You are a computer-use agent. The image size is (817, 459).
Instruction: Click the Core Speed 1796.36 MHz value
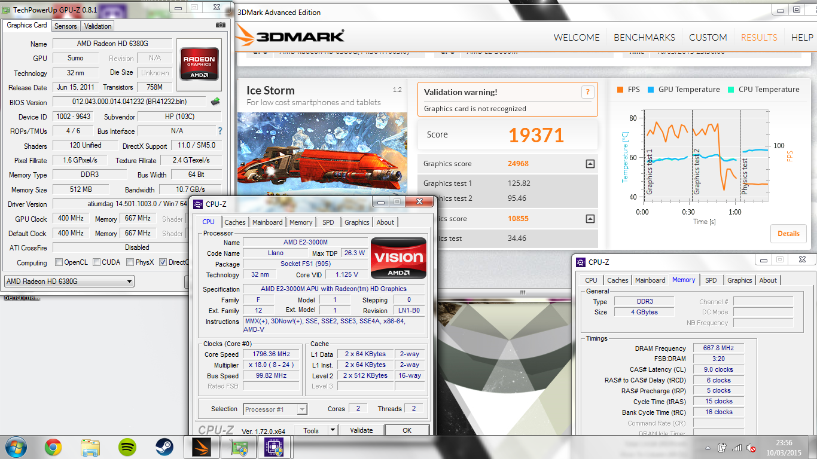point(271,354)
